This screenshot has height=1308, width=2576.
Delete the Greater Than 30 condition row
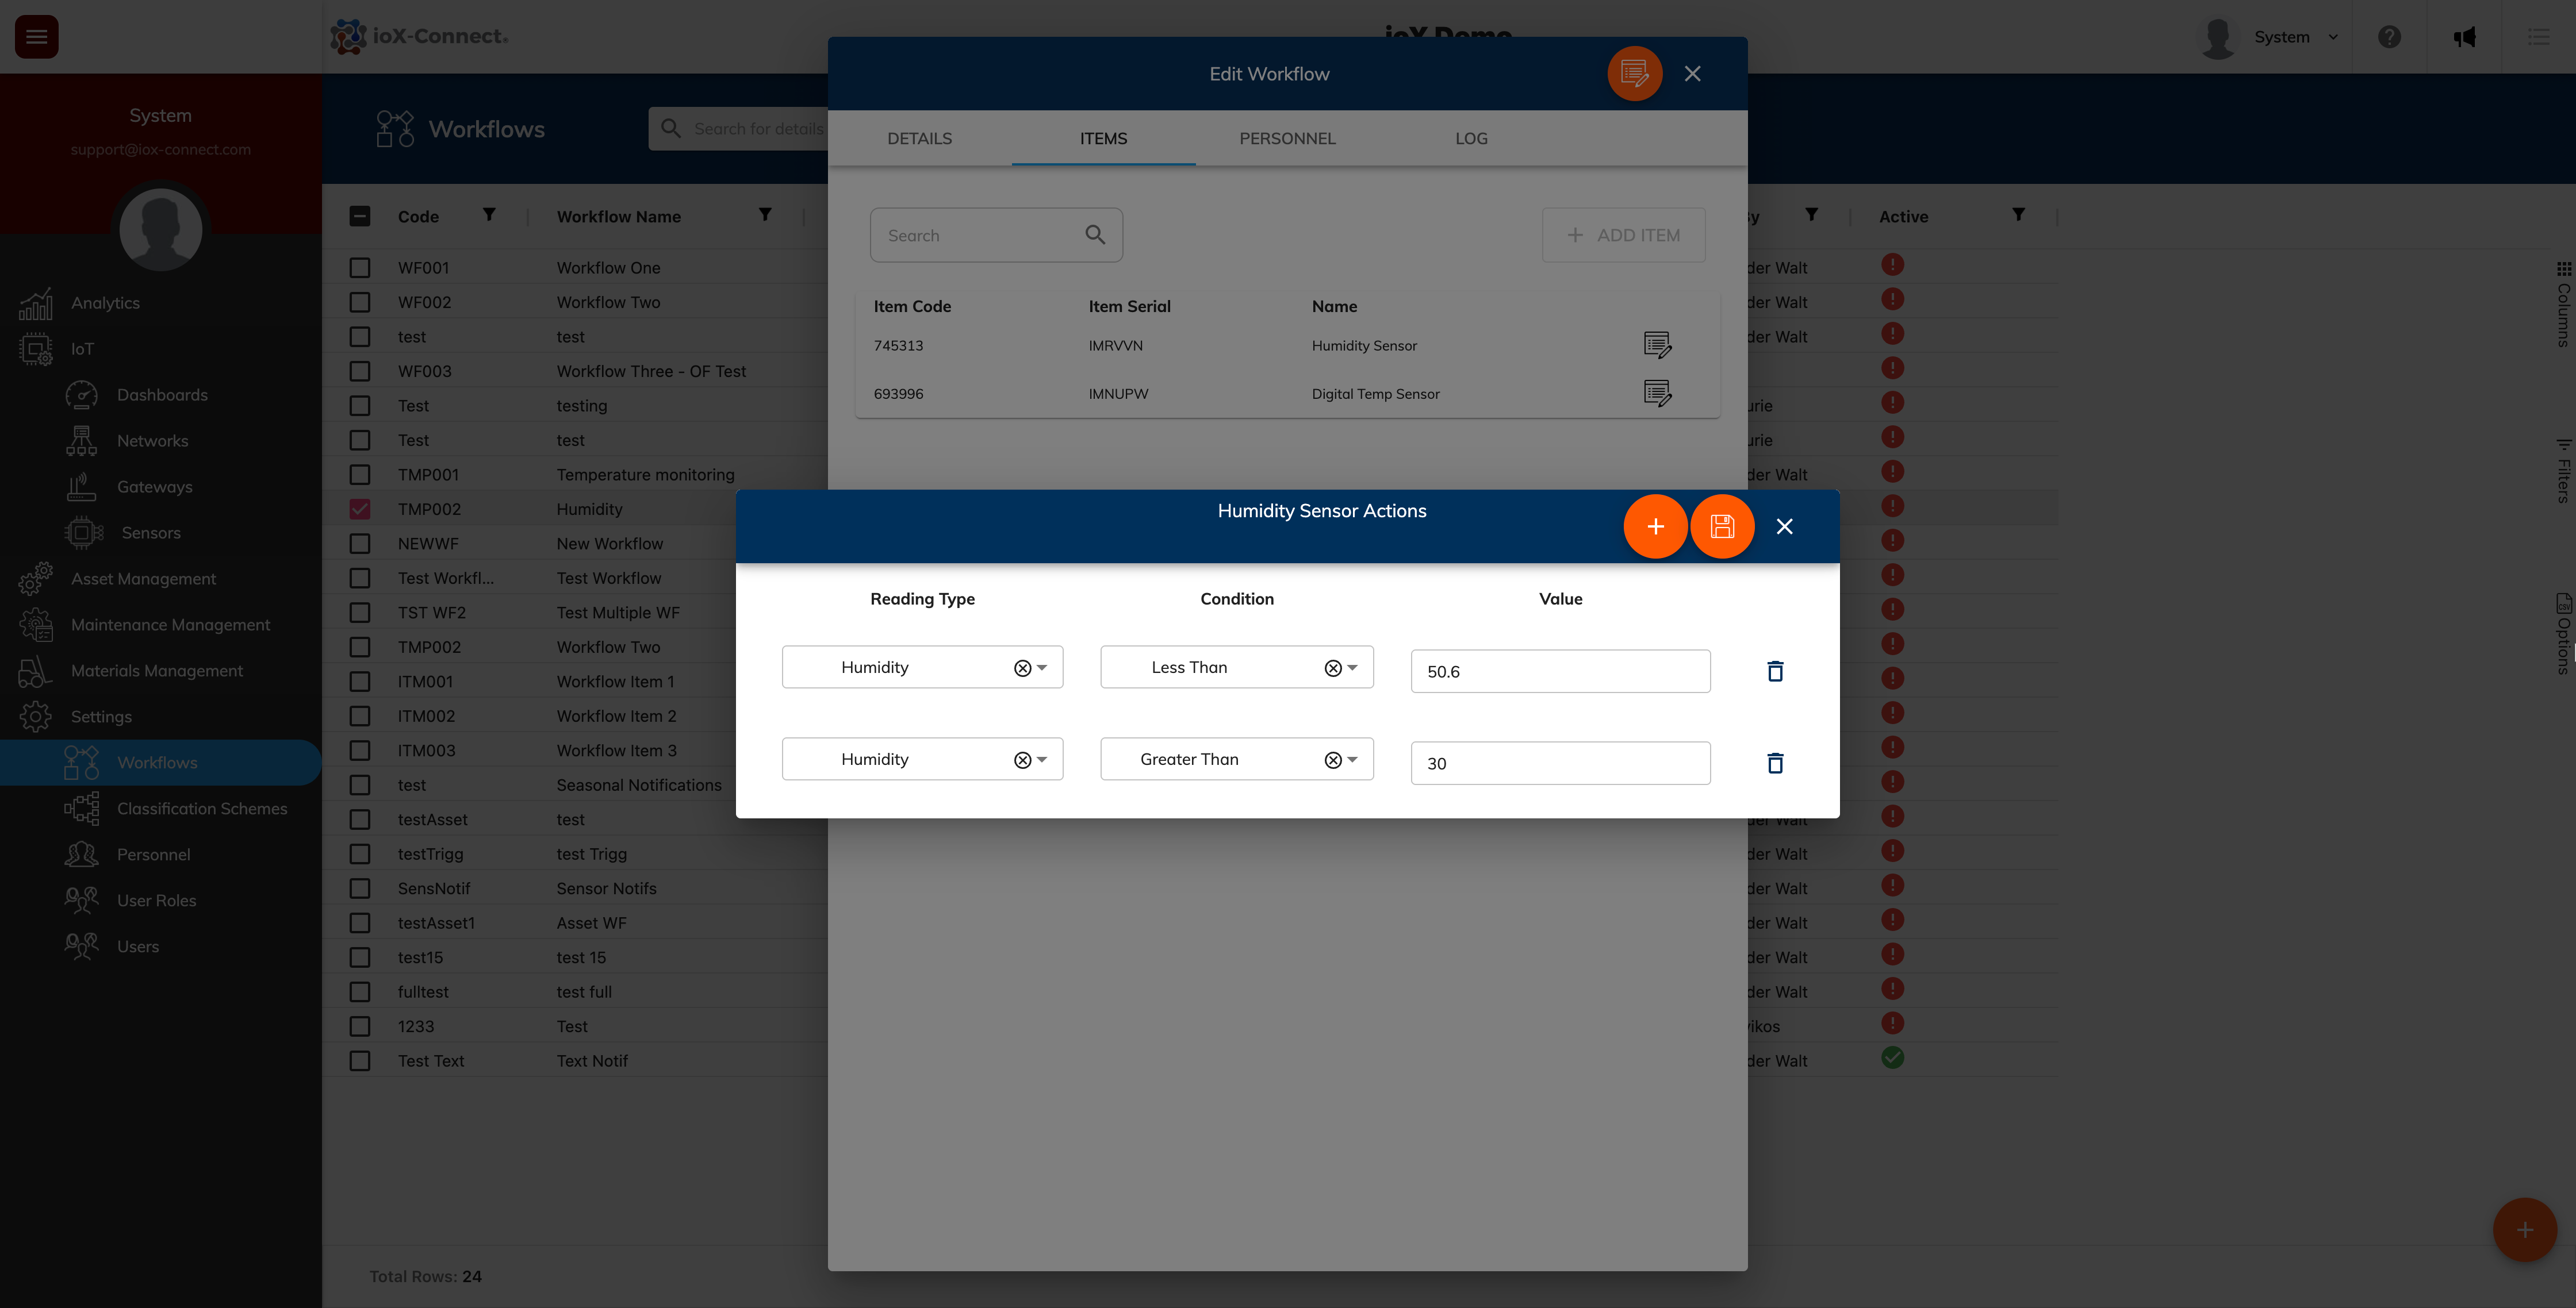pos(1775,763)
